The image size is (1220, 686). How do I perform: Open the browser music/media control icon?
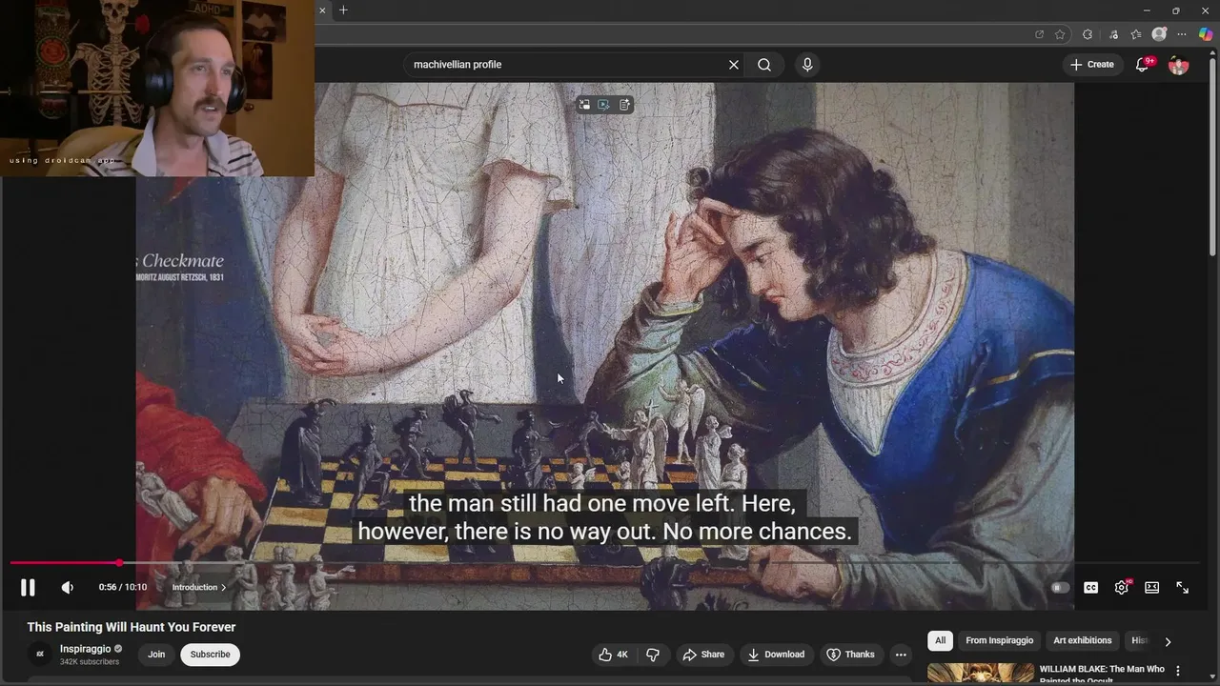(1113, 34)
